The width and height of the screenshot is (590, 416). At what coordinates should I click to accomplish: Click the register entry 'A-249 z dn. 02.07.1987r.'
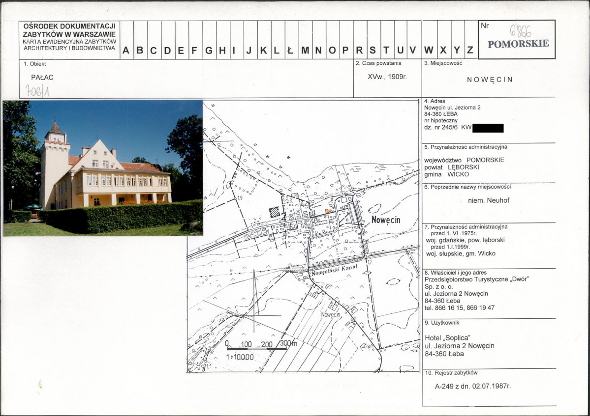tap(472, 386)
